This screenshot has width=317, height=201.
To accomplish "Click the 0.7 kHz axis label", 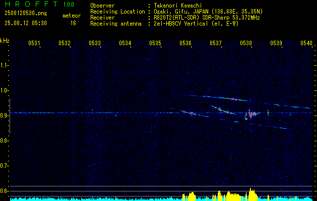I will [x=4, y=166].
